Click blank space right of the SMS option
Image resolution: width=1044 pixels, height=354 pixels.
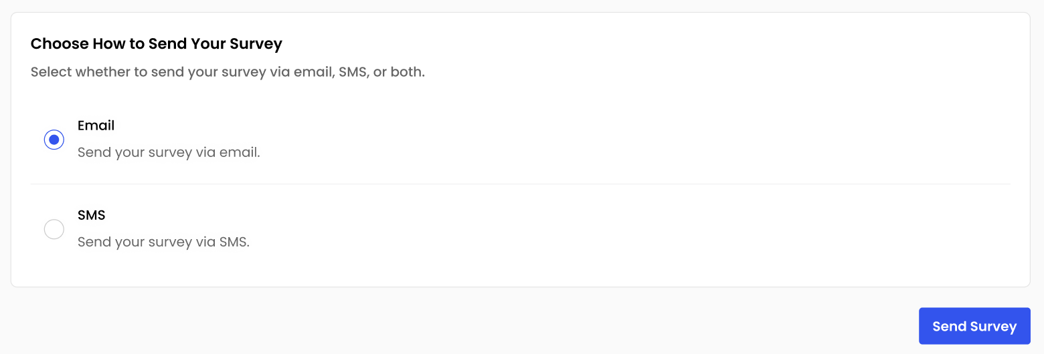click(602, 230)
